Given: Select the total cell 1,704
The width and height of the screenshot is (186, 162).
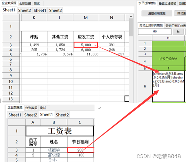Looking at the screenshot, I should (x=34, y=54).
